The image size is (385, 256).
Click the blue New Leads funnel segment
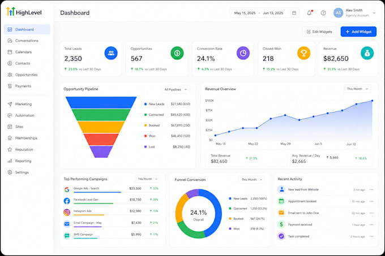tap(101, 102)
